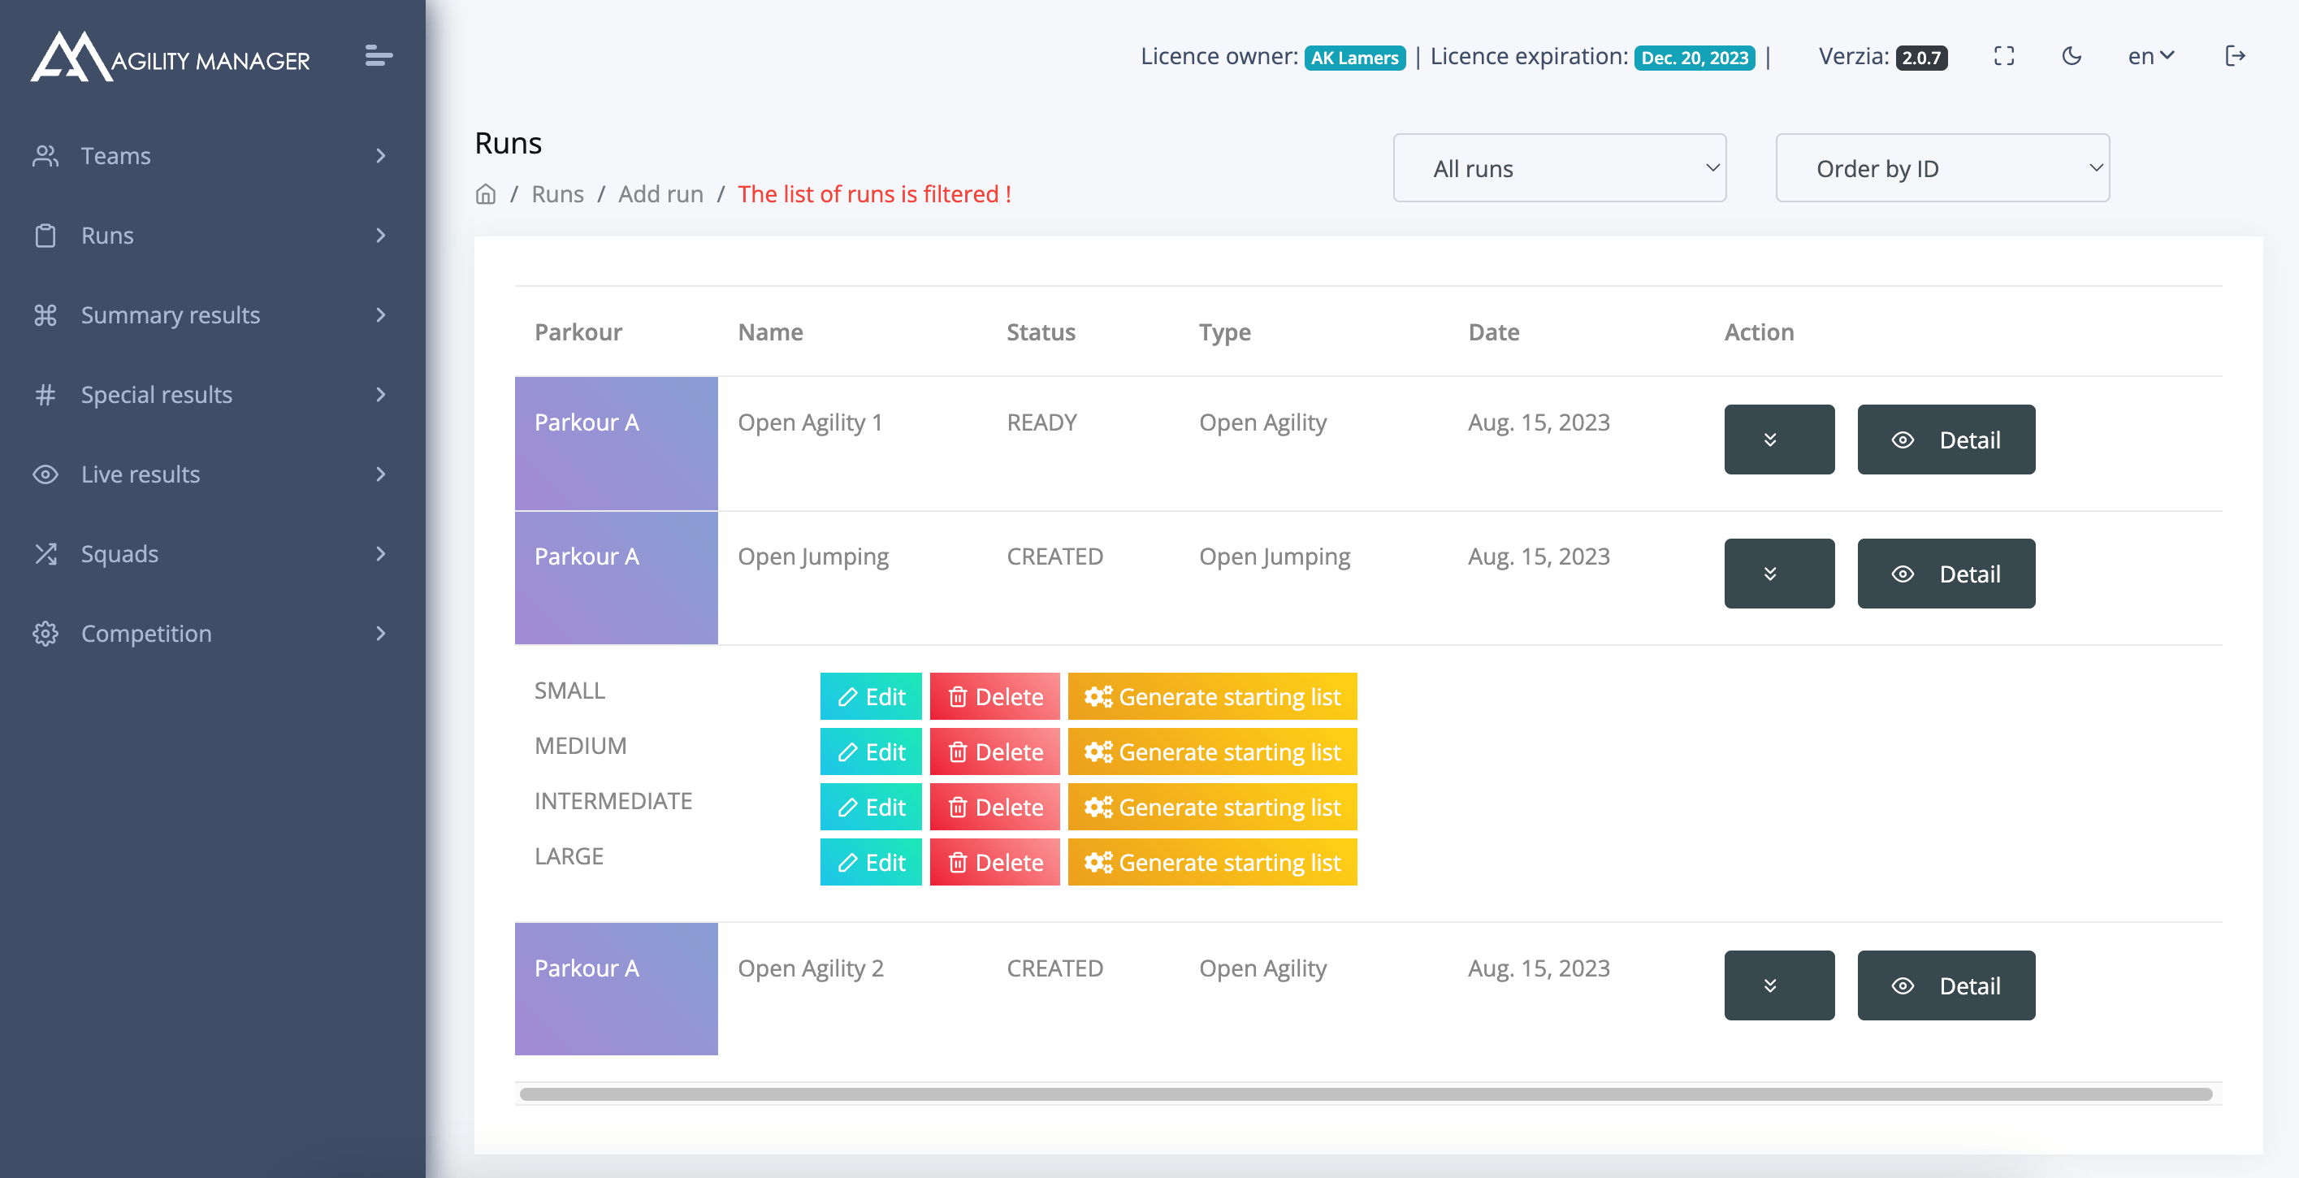Click the horizontal table scrollbar

point(1366,1094)
